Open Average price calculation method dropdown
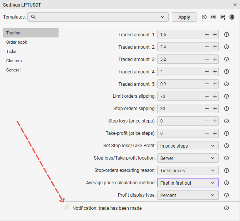The width and height of the screenshot is (240, 221). [188, 183]
